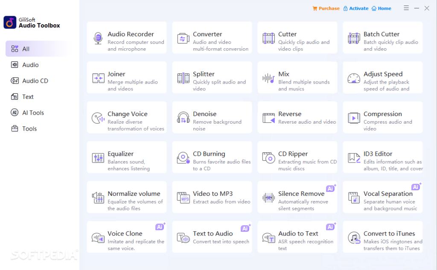Screen dimensions: 437x270
Task: Click the Mix title text
Action: 283,74
